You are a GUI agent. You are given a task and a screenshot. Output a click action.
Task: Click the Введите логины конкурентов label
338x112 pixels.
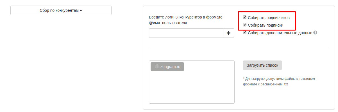tap(185, 17)
